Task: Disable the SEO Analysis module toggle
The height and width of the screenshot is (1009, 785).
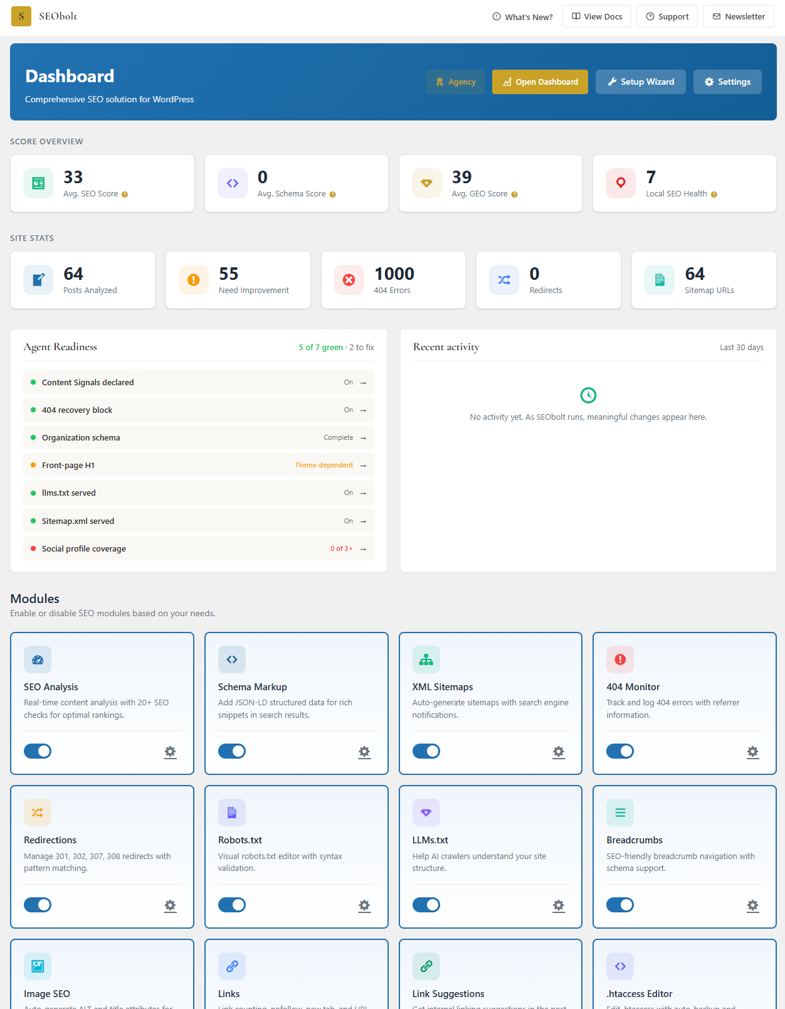Action: 38,751
